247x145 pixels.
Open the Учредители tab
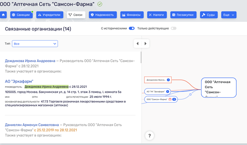[x=50, y=15]
